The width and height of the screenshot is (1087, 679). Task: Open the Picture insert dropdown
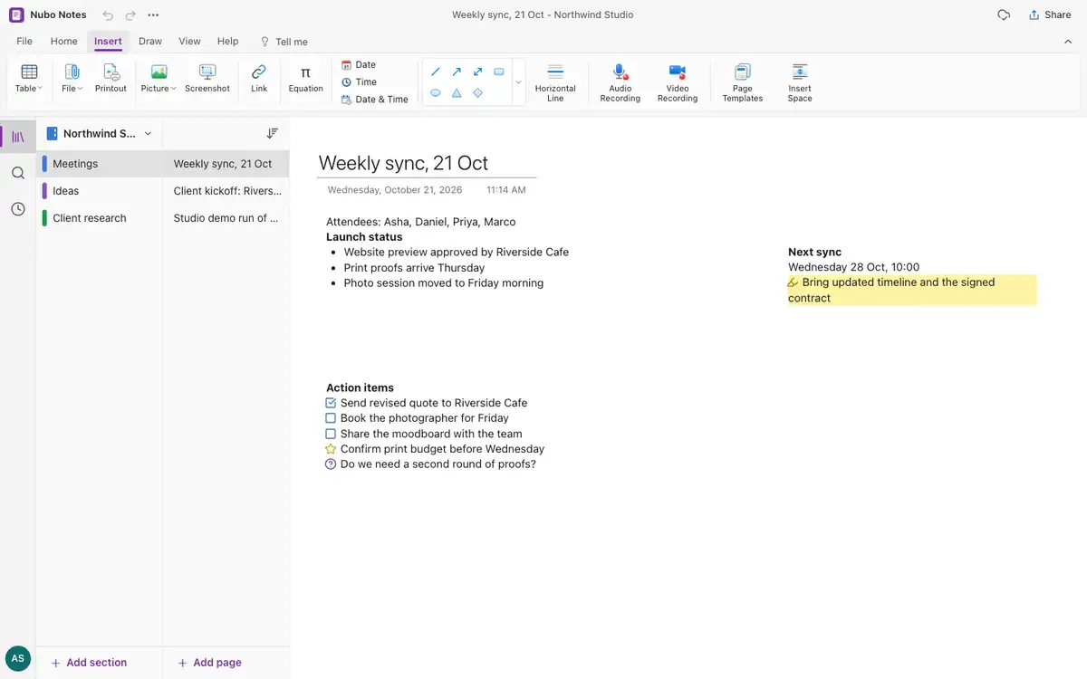(x=159, y=79)
